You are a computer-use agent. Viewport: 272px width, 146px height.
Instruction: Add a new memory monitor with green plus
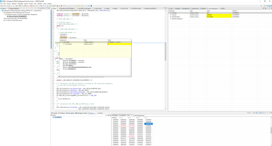point(106,115)
